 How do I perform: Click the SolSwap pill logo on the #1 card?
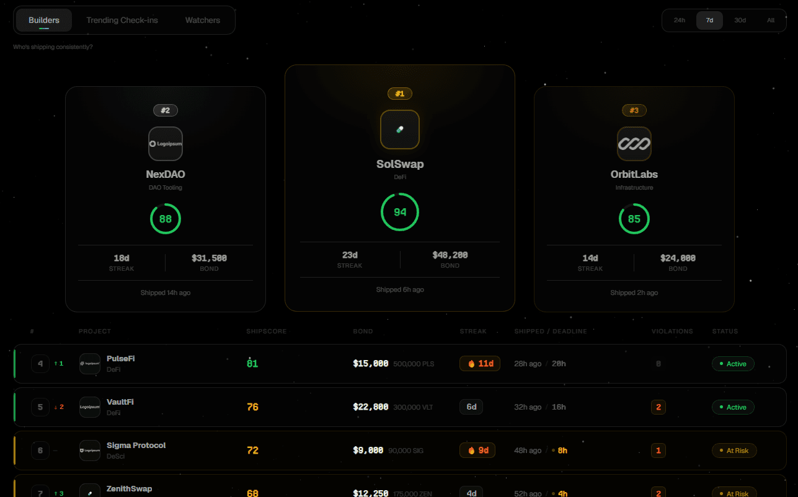tap(400, 130)
